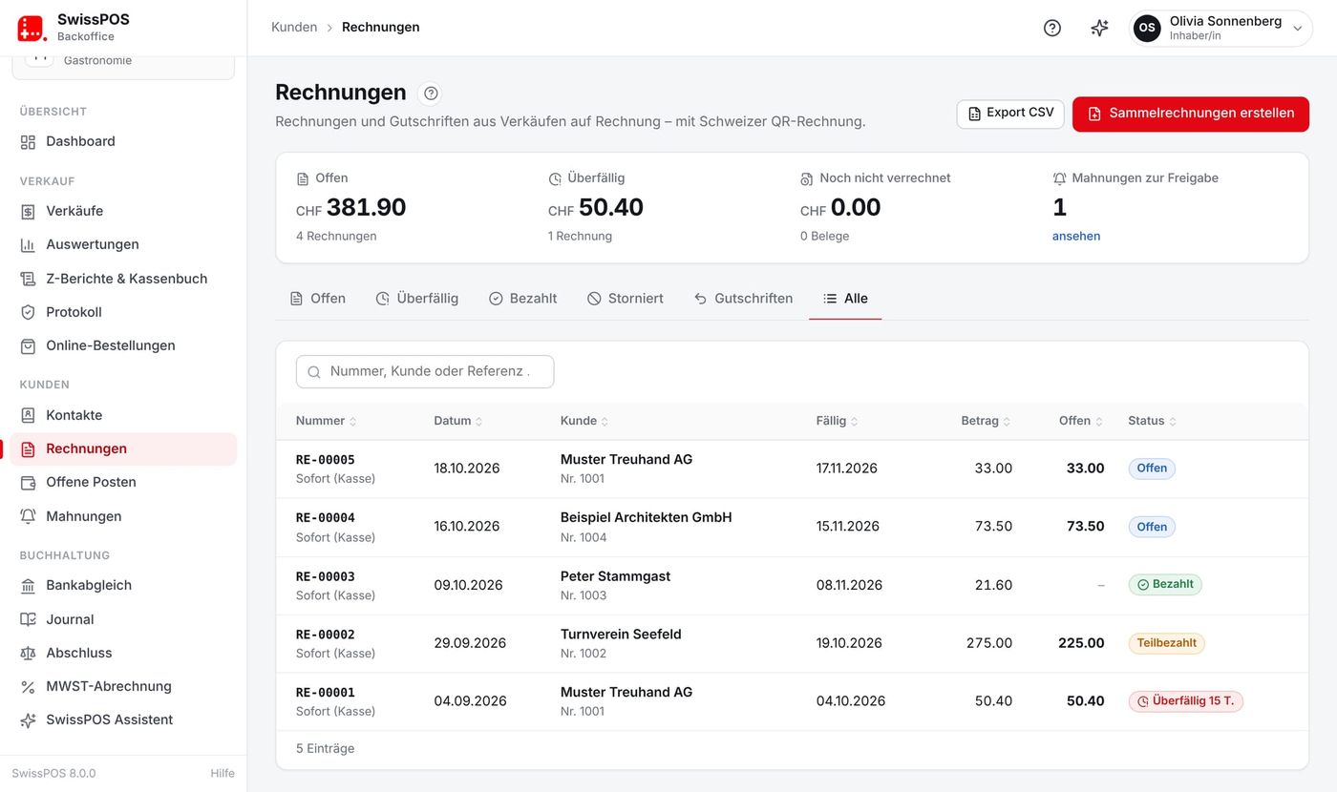Click the Export CSV button
The height and width of the screenshot is (792, 1337).
(x=1010, y=114)
